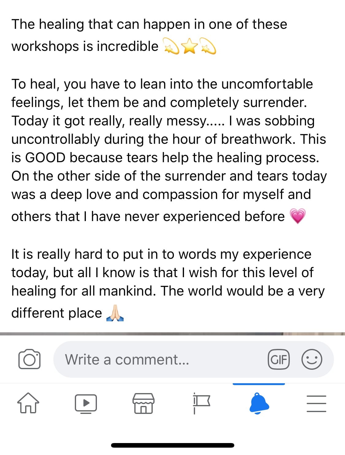Tap the photo strip below the post text
345x455 pixels.
coord(172,334)
